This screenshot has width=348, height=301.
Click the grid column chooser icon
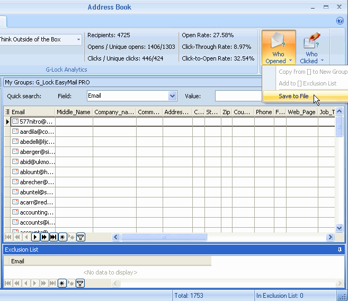click(7, 111)
